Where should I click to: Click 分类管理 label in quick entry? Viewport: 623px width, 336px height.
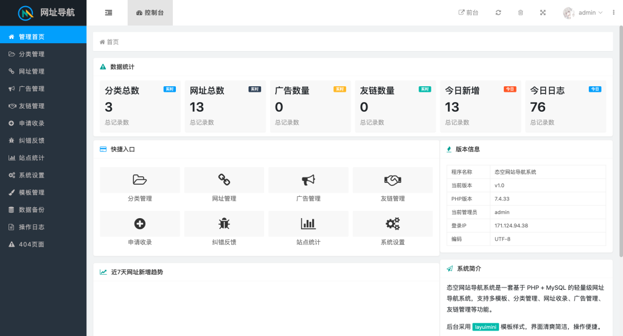140,199
